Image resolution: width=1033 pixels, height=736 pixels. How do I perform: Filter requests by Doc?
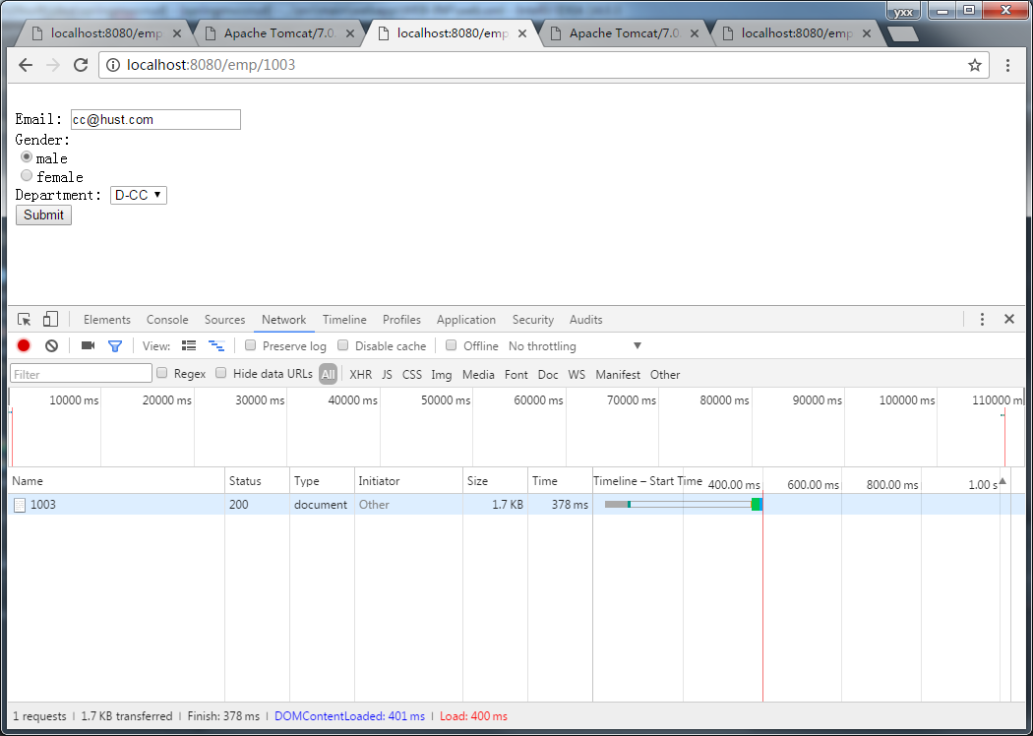click(x=547, y=374)
